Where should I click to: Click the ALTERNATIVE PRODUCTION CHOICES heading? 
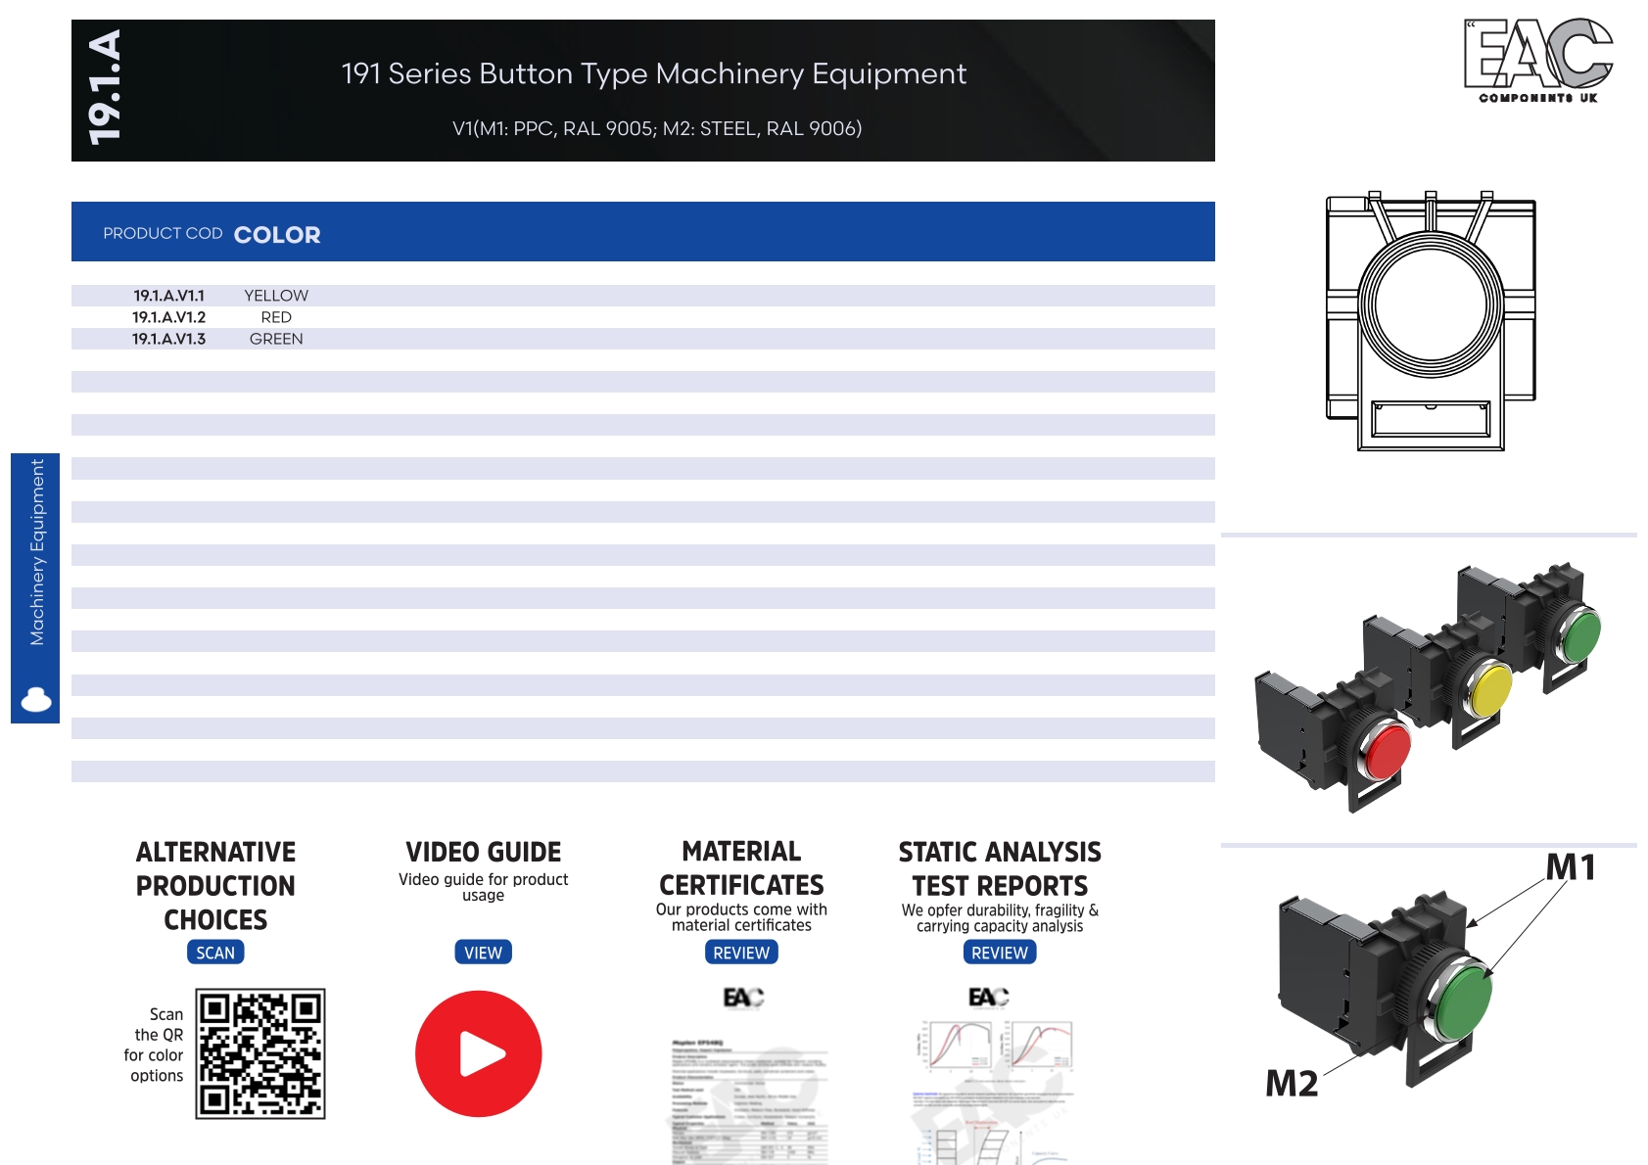[215, 885]
